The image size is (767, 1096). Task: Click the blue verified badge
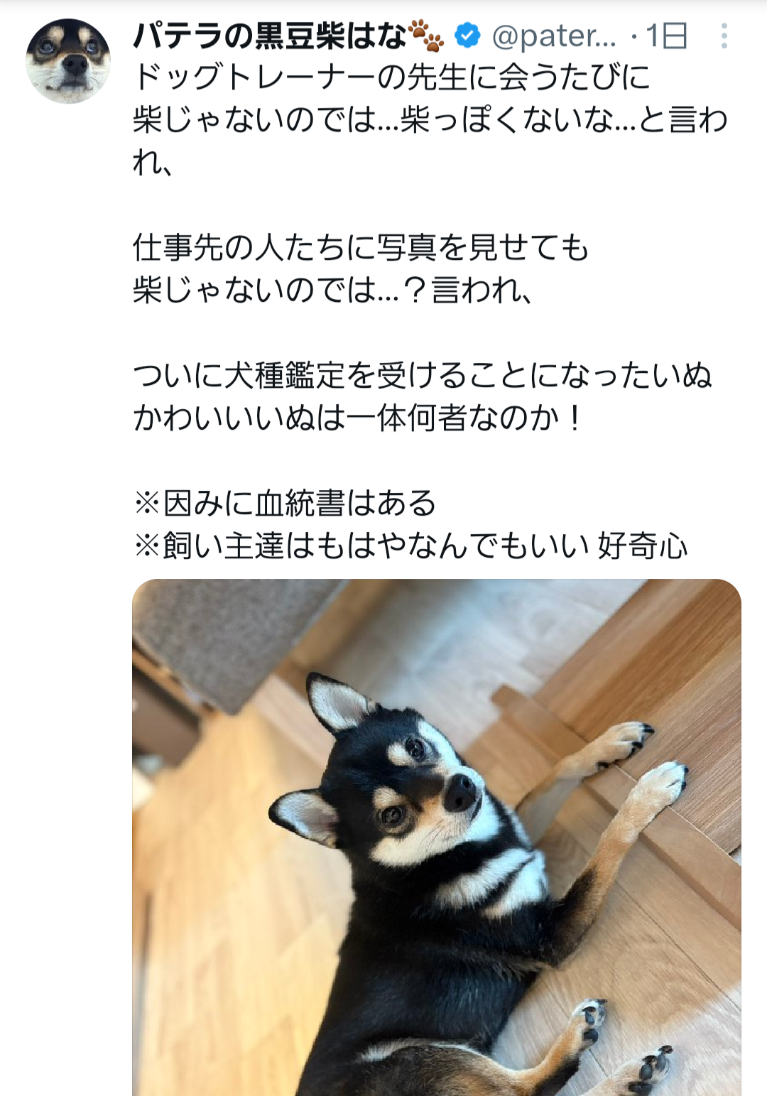click(x=467, y=35)
